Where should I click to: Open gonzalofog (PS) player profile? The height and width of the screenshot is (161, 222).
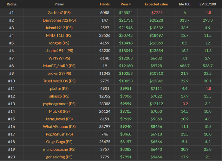click(59, 157)
